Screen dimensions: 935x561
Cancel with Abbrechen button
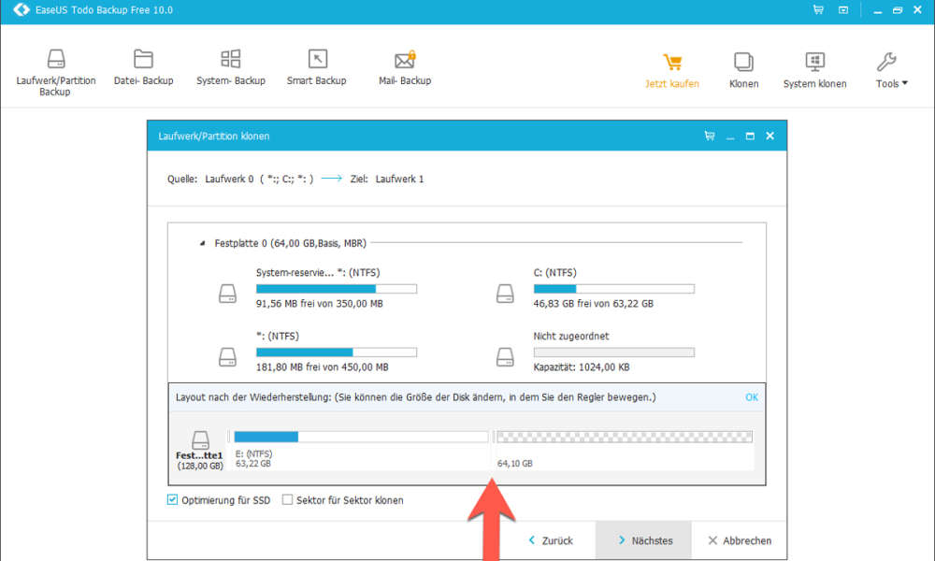(740, 540)
